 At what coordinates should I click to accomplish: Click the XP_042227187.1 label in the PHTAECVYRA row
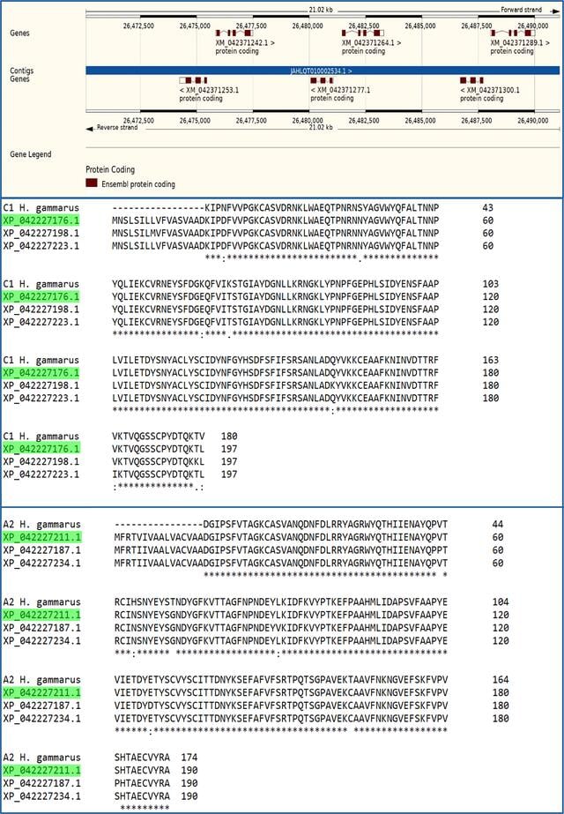pyautogui.click(x=42, y=783)
